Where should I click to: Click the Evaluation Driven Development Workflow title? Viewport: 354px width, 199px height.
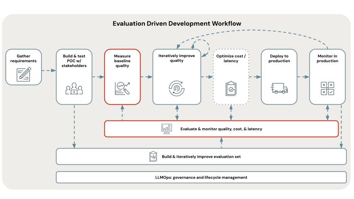(x=177, y=24)
